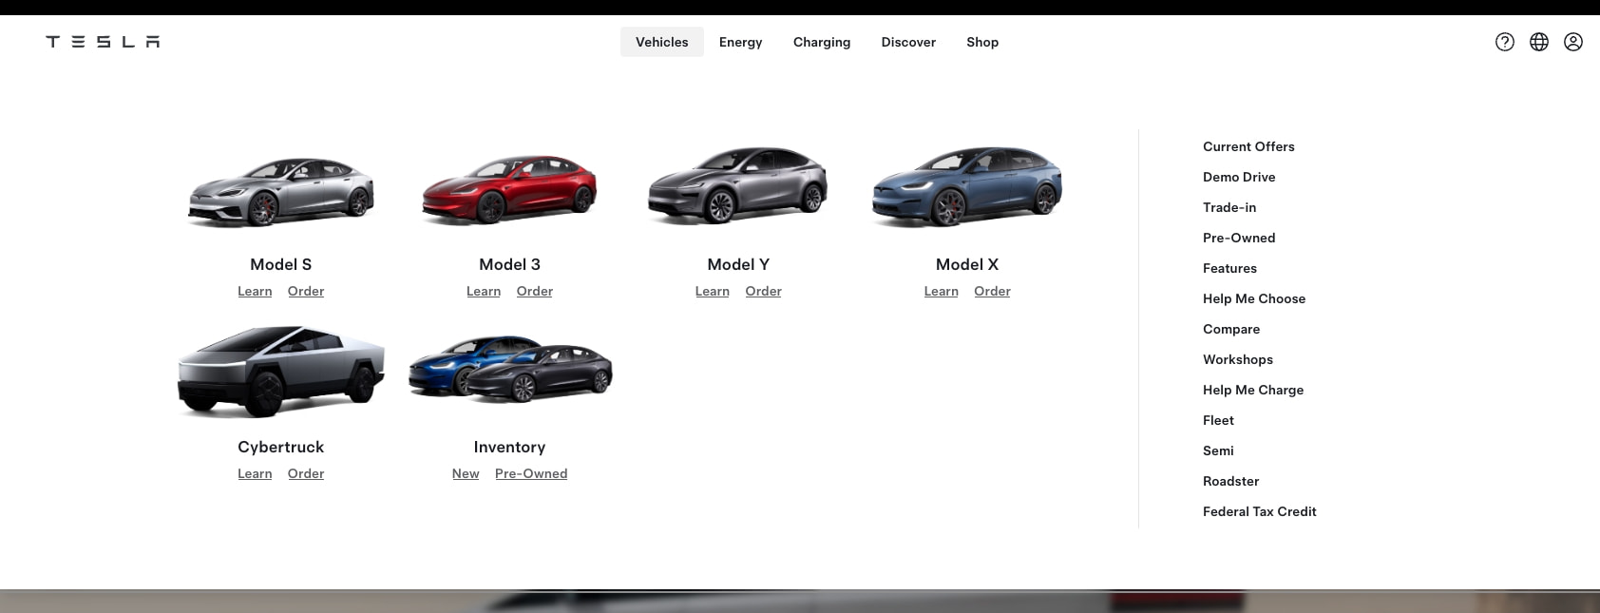Click Learn under Cybertruck

(x=255, y=473)
